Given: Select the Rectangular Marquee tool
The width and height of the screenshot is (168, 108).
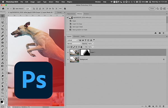Looking at the screenshot, I should [x=3, y=19].
